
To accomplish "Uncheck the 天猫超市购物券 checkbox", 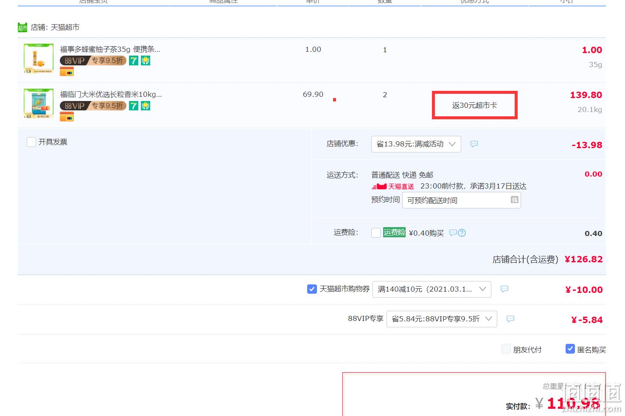I will pos(312,289).
